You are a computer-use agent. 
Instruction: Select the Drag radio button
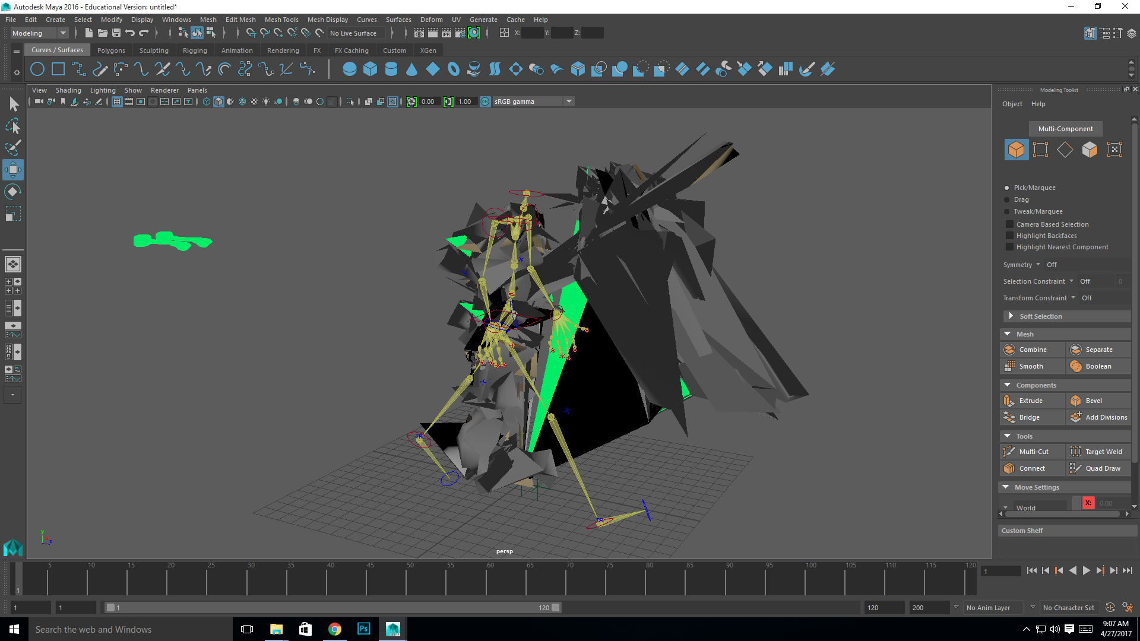click(x=1007, y=199)
